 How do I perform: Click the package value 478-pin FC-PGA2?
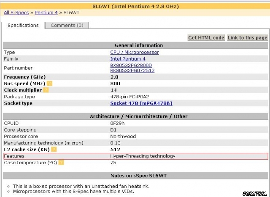point(130,97)
